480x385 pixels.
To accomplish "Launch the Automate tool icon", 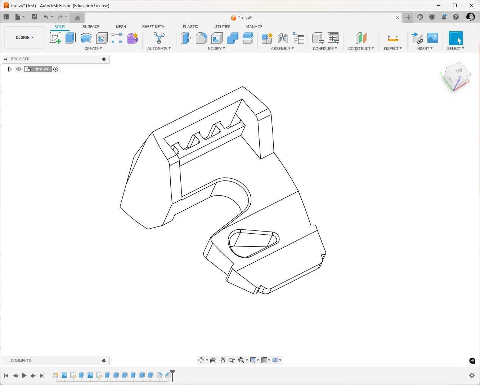I will click(x=159, y=38).
